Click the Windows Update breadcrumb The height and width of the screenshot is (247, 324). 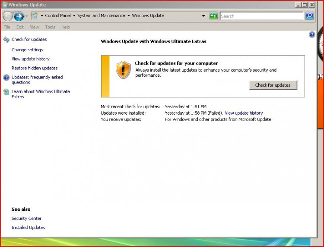tap(148, 16)
